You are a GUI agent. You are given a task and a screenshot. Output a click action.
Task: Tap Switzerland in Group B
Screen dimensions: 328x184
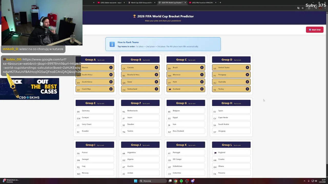pos(140,89)
